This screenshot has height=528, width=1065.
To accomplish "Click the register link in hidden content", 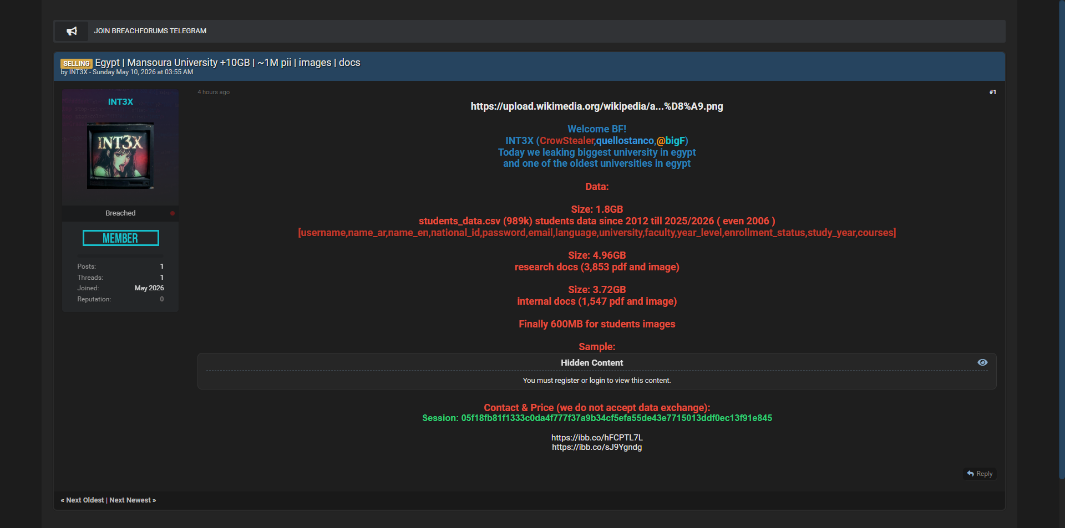I will [x=567, y=381].
